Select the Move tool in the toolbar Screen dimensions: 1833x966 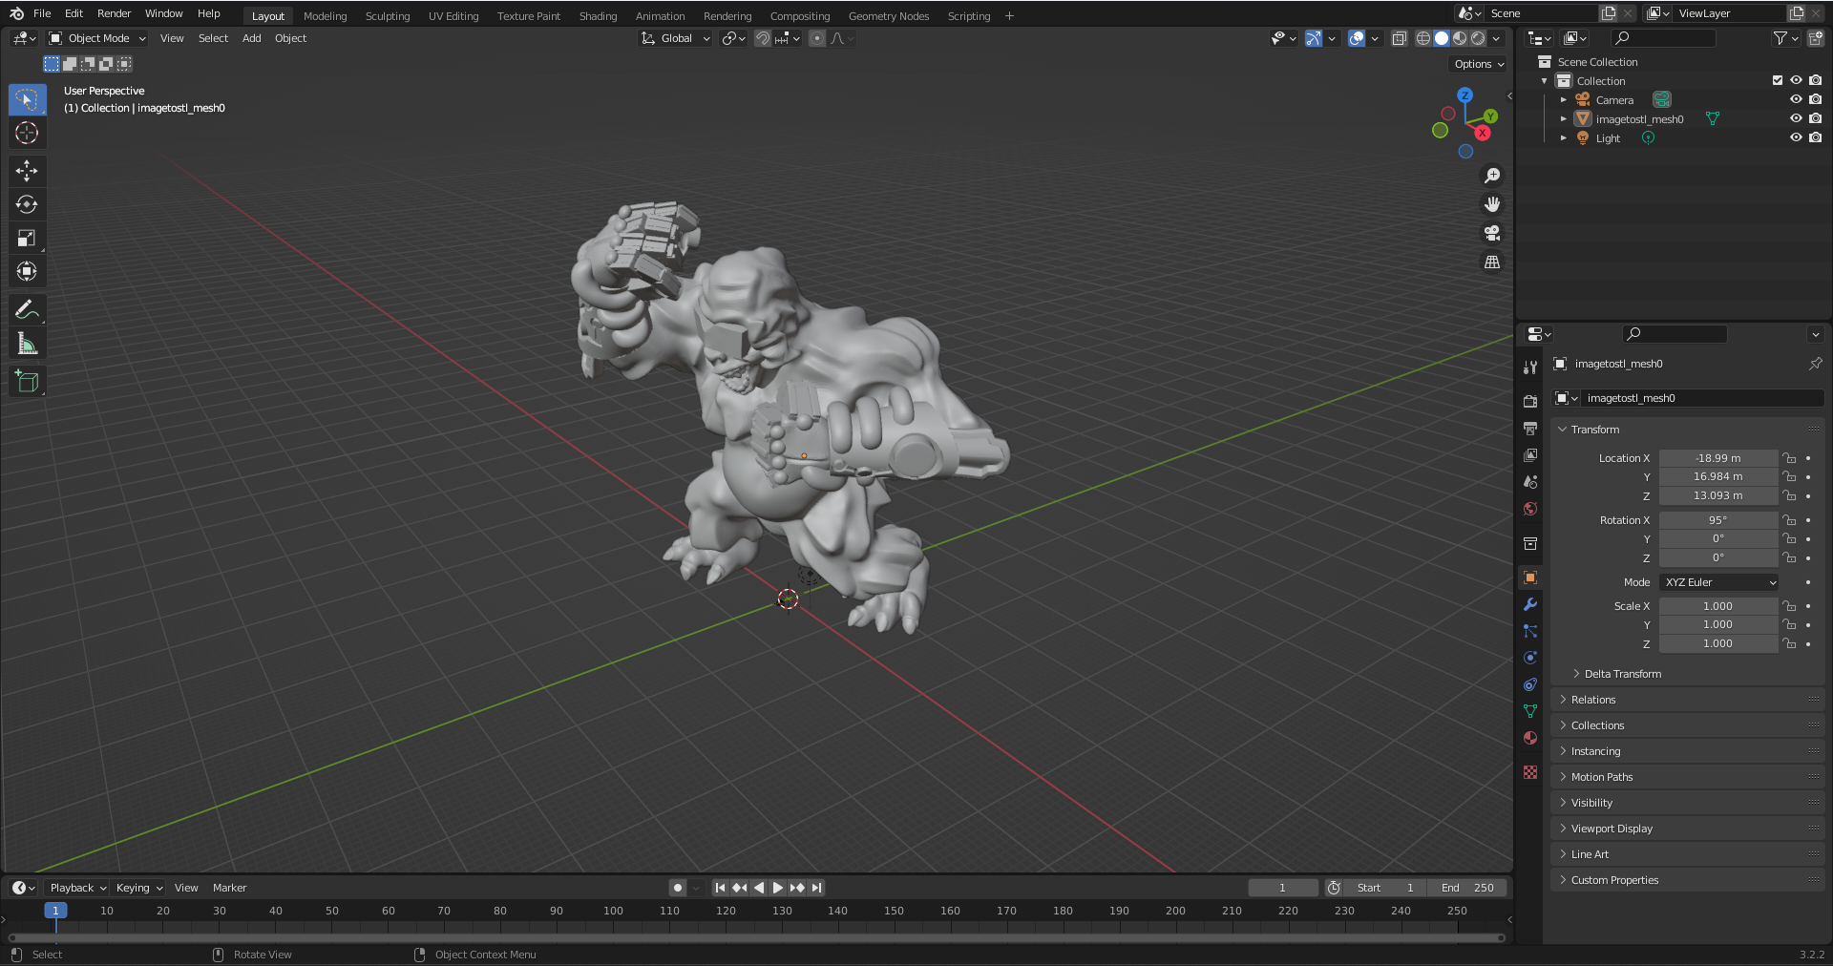pos(27,171)
